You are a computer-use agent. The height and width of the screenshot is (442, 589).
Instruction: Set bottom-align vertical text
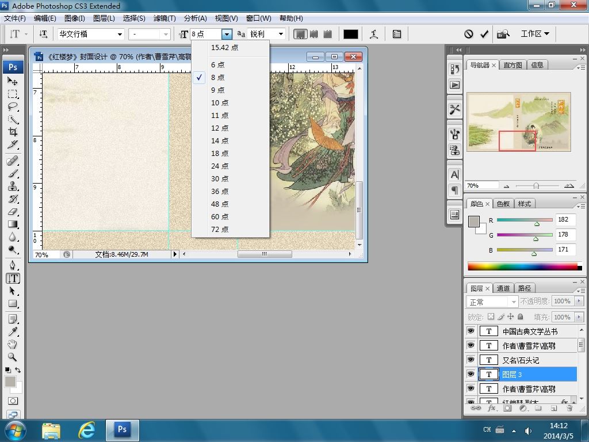click(x=328, y=34)
